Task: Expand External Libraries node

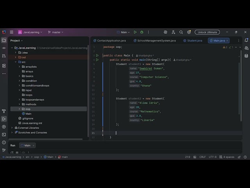Action: (x=12, y=128)
